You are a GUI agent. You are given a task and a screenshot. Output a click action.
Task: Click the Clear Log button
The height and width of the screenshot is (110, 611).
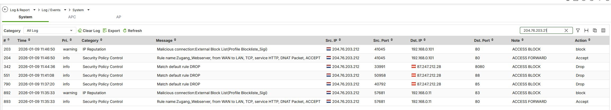(89, 31)
